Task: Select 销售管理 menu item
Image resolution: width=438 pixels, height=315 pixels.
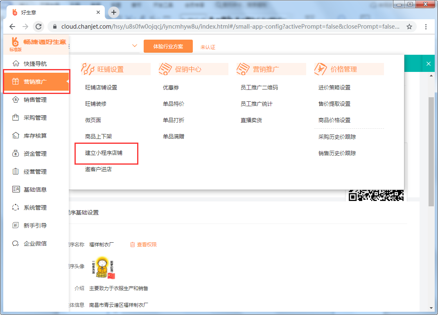Action: pos(36,100)
